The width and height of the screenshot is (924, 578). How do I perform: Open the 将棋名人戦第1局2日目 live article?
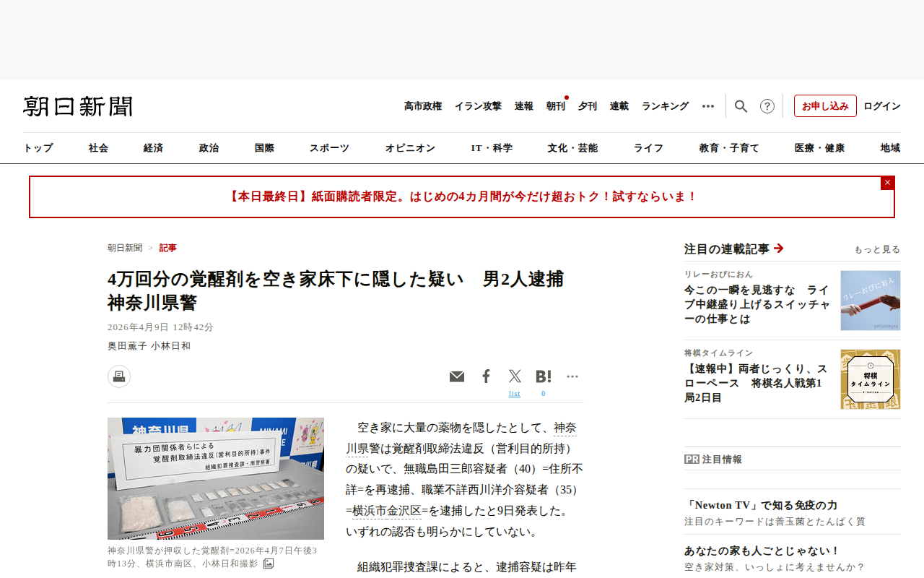click(756, 384)
